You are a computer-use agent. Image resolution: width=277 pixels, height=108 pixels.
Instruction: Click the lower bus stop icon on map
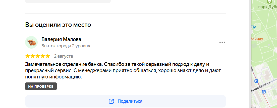pos(264,92)
